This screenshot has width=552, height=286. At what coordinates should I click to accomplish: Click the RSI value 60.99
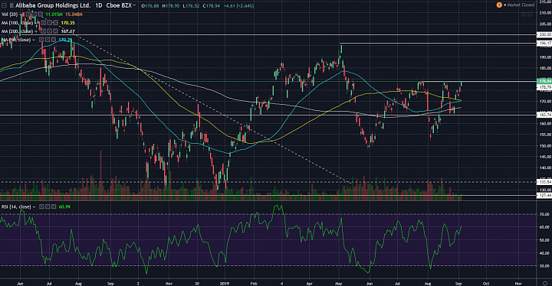pos(64,206)
